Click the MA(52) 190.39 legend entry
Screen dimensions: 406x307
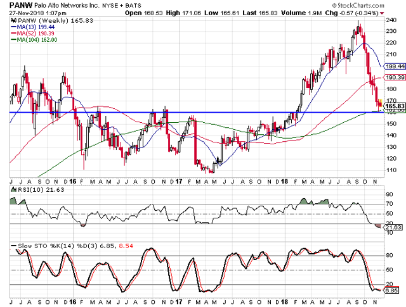coord(32,34)
